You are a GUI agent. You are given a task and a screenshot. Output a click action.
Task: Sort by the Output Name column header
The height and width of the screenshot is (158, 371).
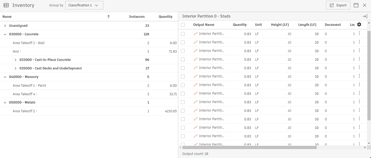point(204,25)
